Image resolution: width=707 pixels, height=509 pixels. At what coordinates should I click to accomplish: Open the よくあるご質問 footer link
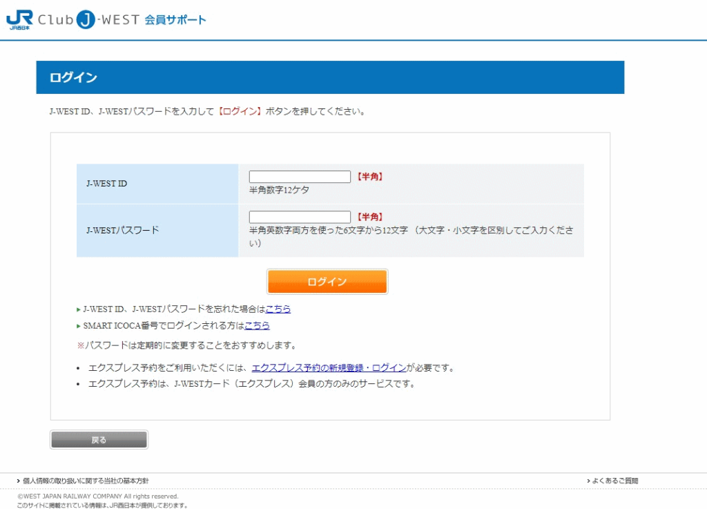pos(615,481)
